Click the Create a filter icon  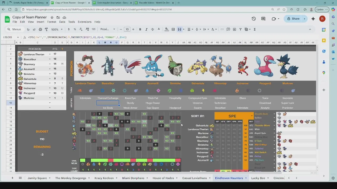[240, 29]
